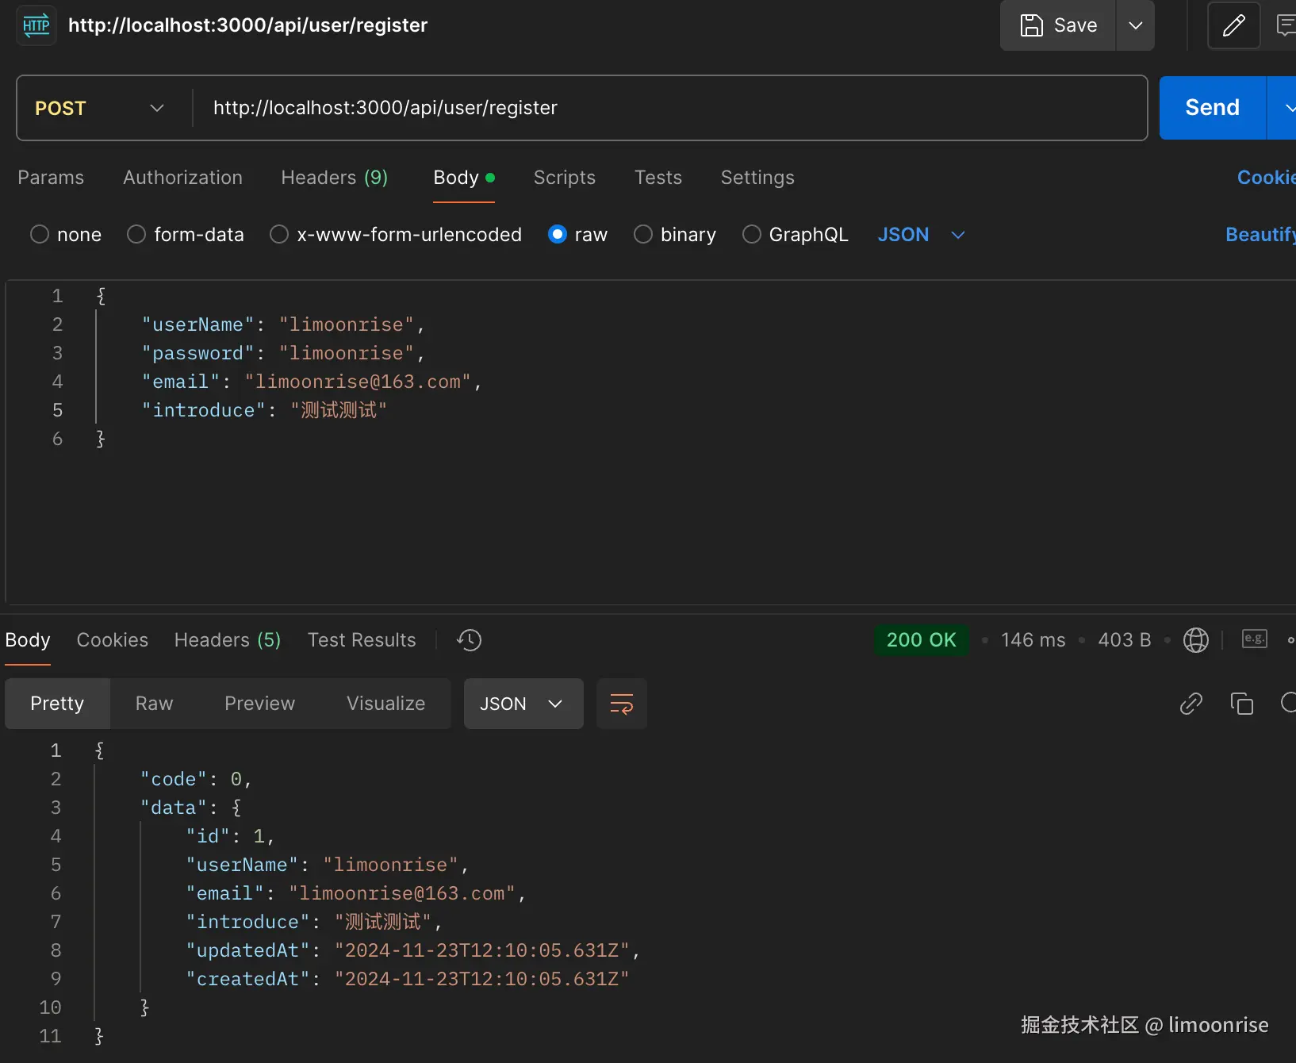This screenshot has height=1063, width=1296.
Task: Click the edit pencil icon
Action: click(x=1233, y=25)
